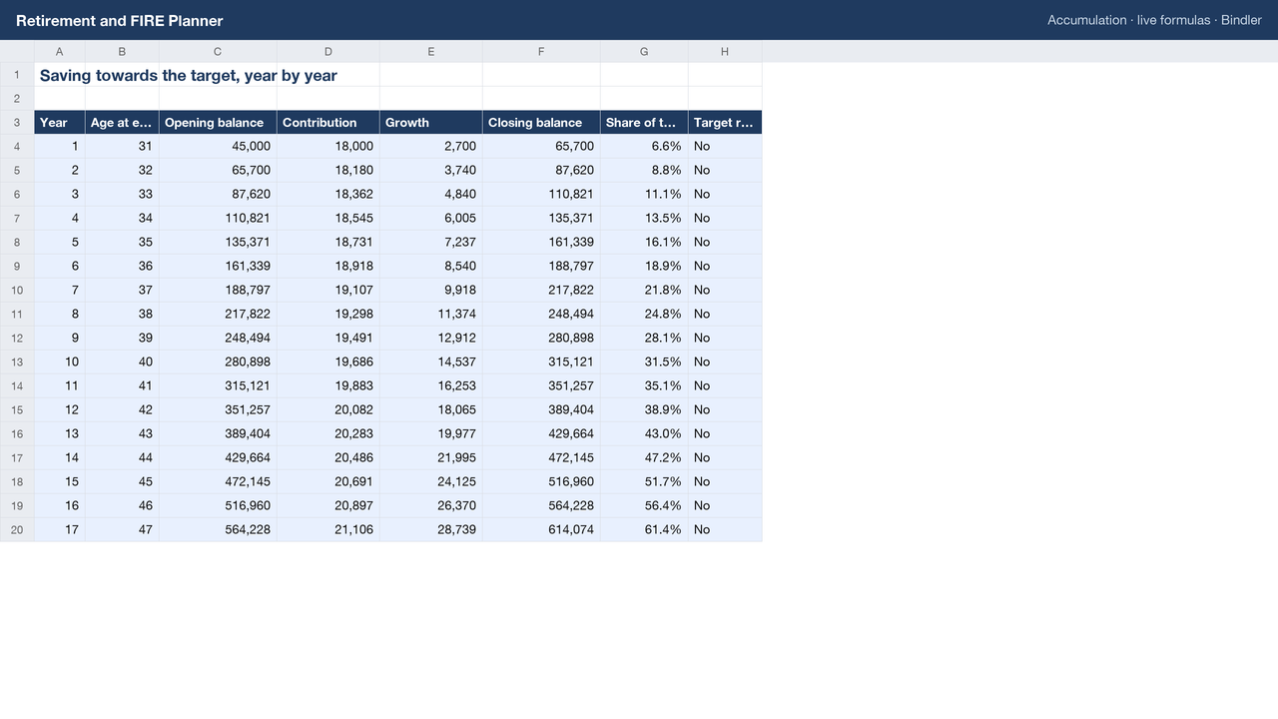Select growth cell 16,253
Screen dimensions: 1278x719
tap(430, 385)
